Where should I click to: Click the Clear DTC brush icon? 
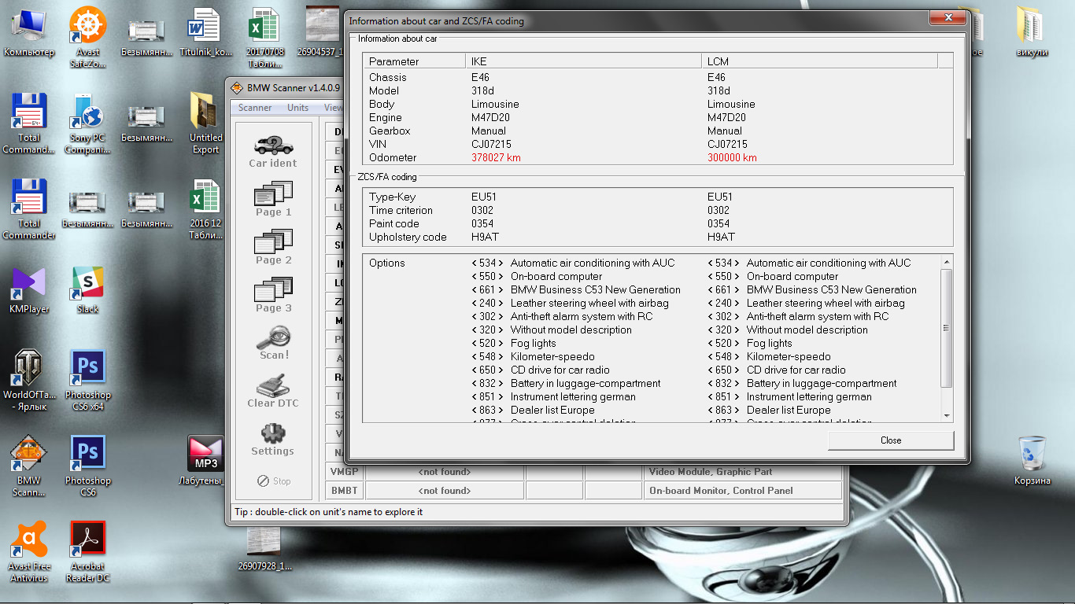tap(273, 391)
